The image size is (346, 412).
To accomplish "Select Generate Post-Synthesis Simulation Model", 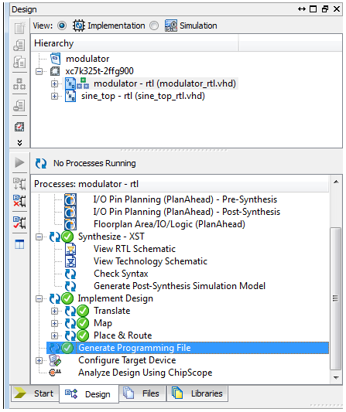I will 180,286.
